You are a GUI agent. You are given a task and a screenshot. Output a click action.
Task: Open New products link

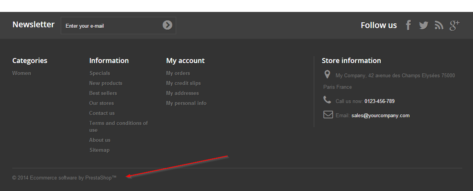click(106, 83)
